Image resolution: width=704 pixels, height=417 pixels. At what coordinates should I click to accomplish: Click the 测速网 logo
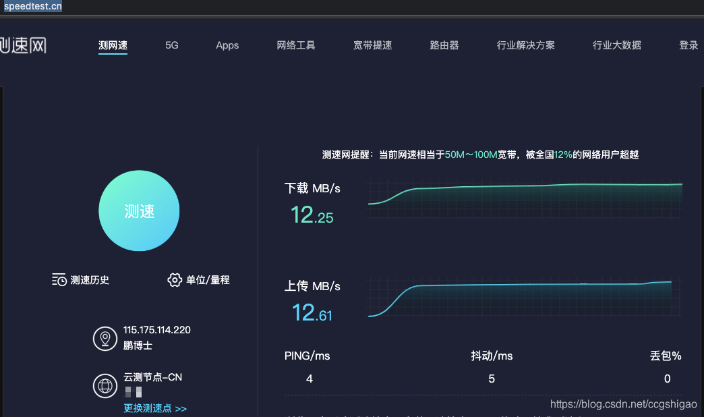[x=23, y=45]
